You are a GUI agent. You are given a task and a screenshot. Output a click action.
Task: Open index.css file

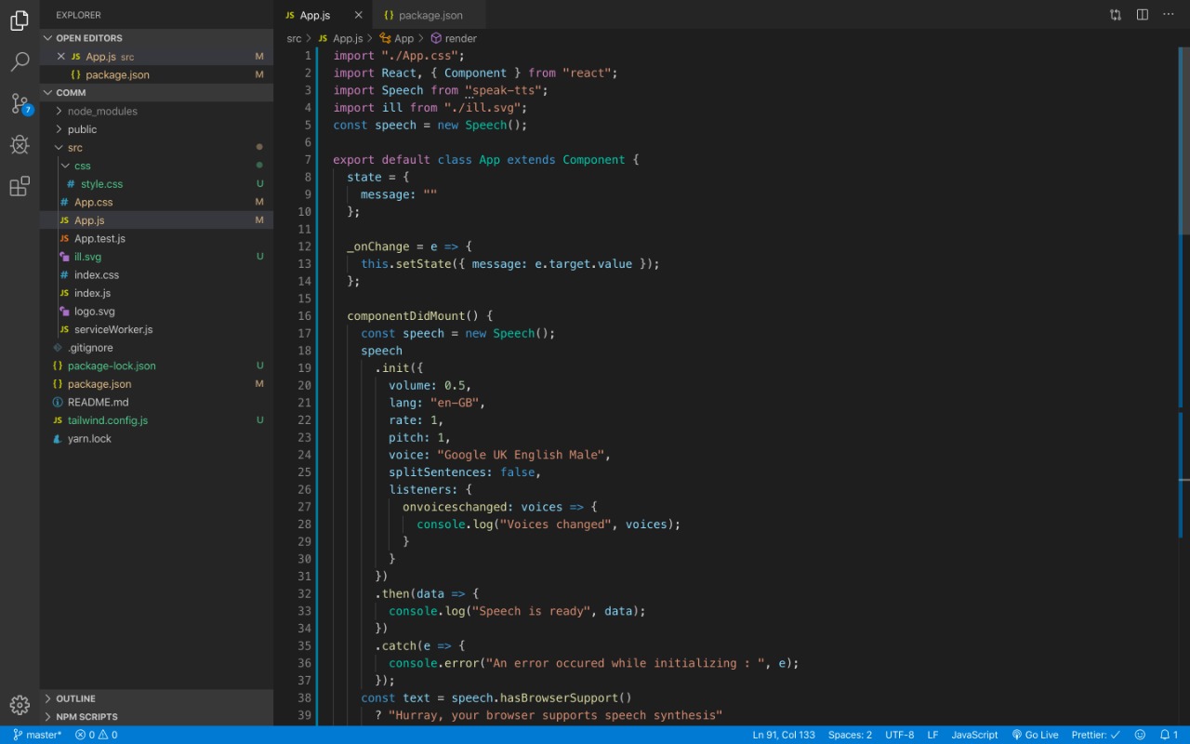(x=156, y=274)
